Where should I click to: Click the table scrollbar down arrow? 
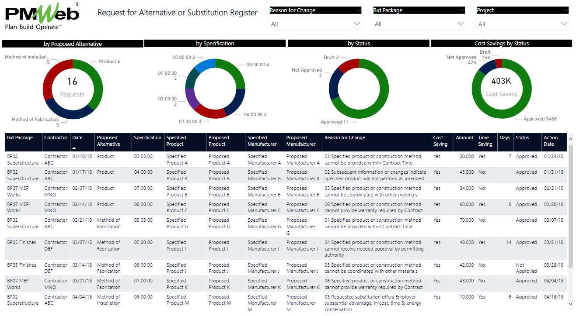click(570, 303)
